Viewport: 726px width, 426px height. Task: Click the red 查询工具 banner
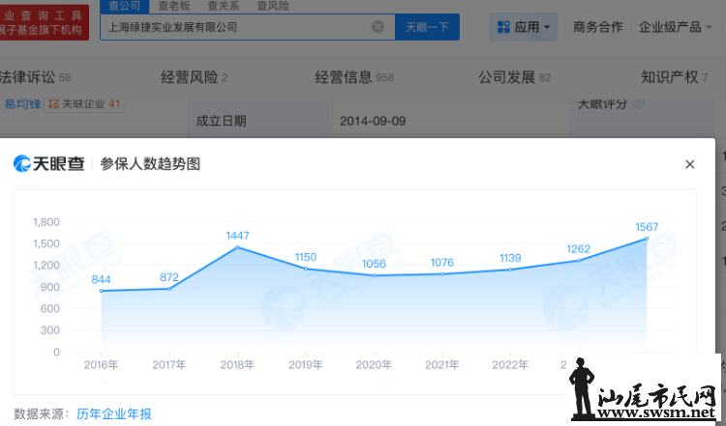pos(43,22)
